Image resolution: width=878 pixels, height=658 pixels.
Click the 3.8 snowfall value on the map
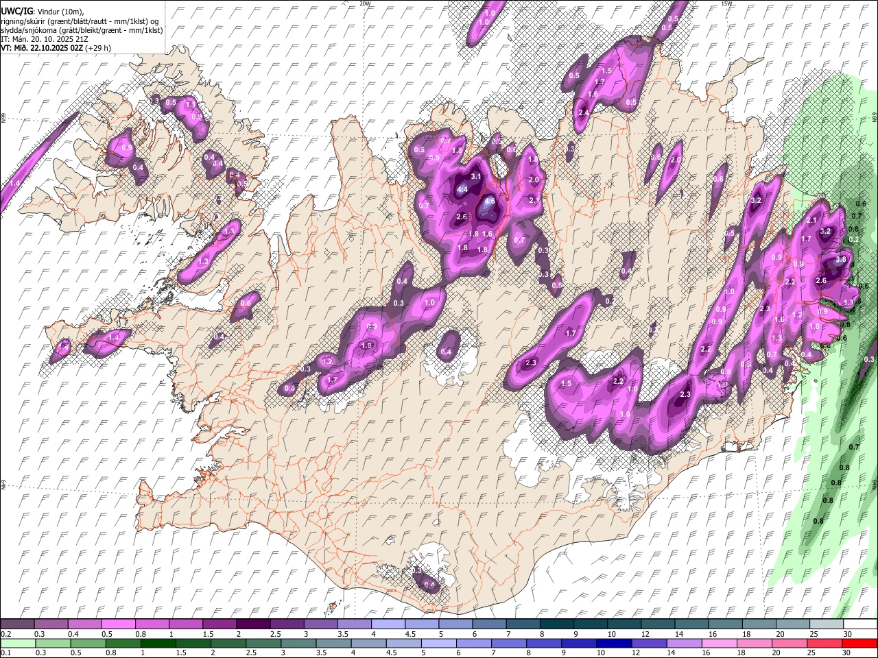(x=841, y=260)
